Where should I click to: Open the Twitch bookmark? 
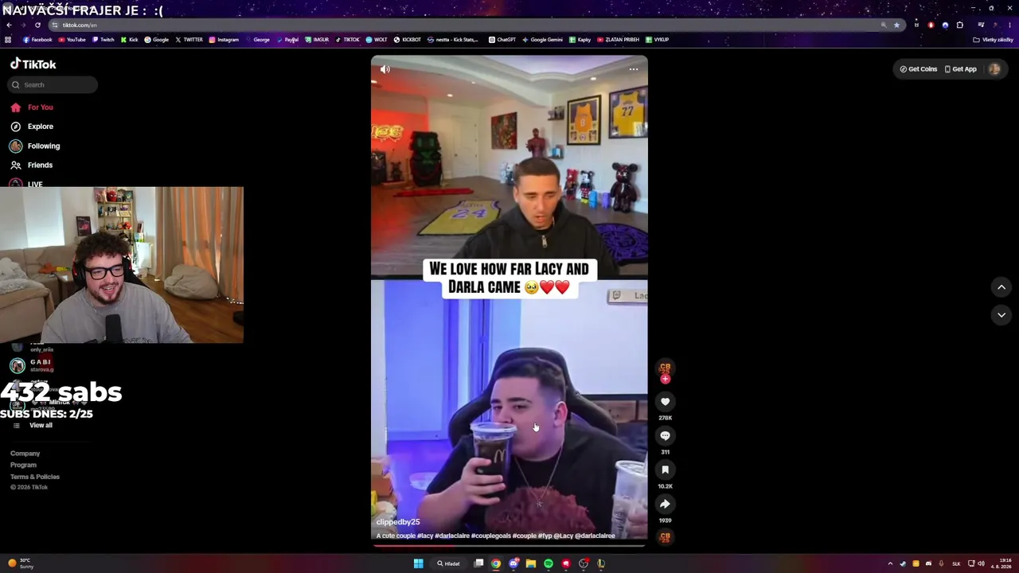[x=103, y=40]
